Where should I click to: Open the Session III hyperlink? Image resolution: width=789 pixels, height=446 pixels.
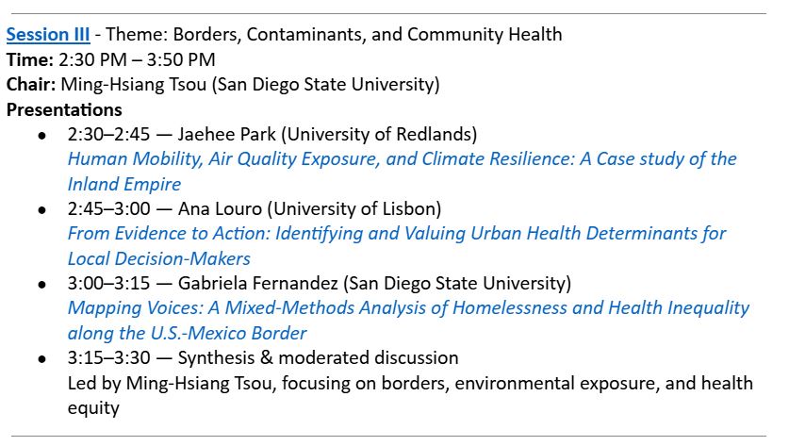(x=48, y=35)
